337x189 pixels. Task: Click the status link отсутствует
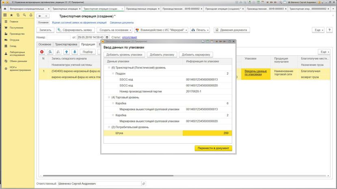pos(130,37)
